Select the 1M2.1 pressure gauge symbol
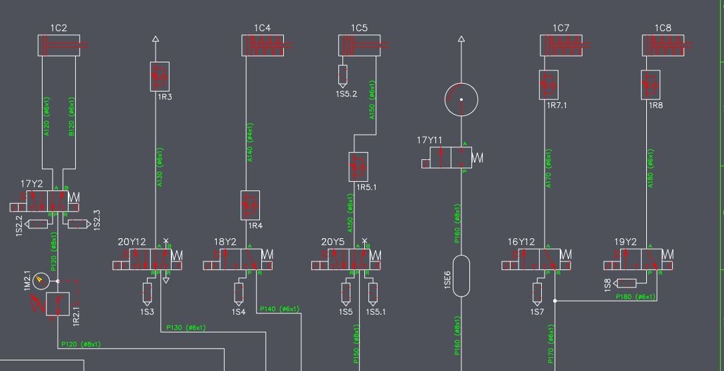This screenshot has height=371, width=724. pyautogui.click(x=41, y=281)
